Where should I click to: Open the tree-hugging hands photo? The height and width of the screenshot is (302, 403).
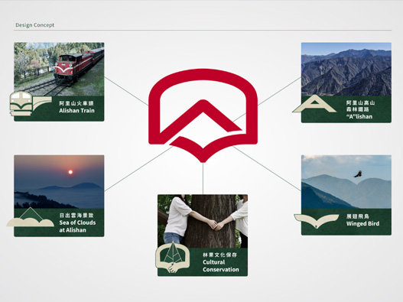(203, 221)
